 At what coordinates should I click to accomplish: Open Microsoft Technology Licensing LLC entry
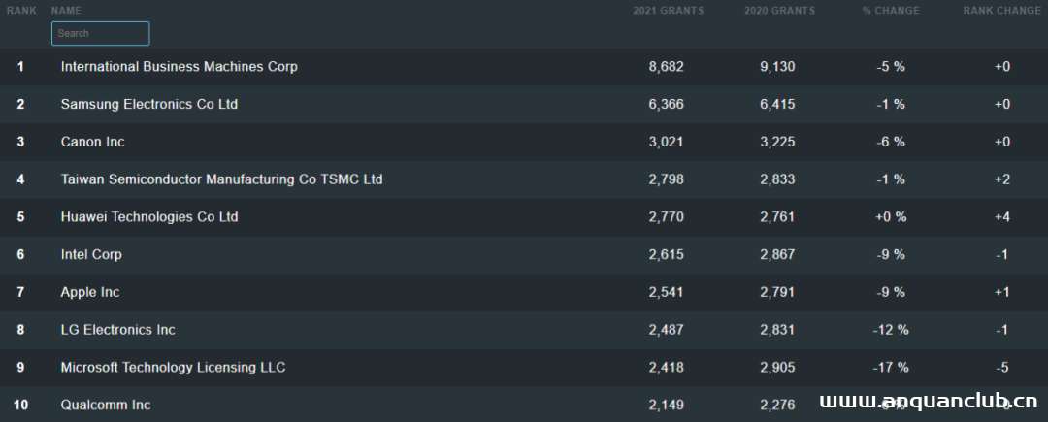pos(173,368)
